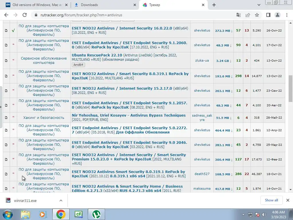This screenshot has height=220, width=293.
Task: Open shevketus author link in 16.0.22.0 row
Action: (202, 30)
